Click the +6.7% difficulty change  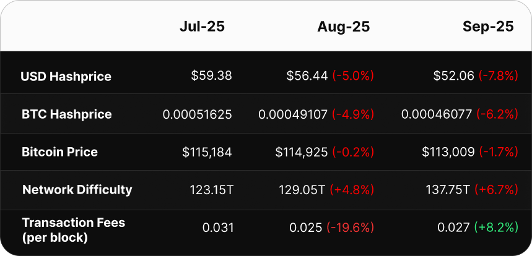click(x=497, y=190)
